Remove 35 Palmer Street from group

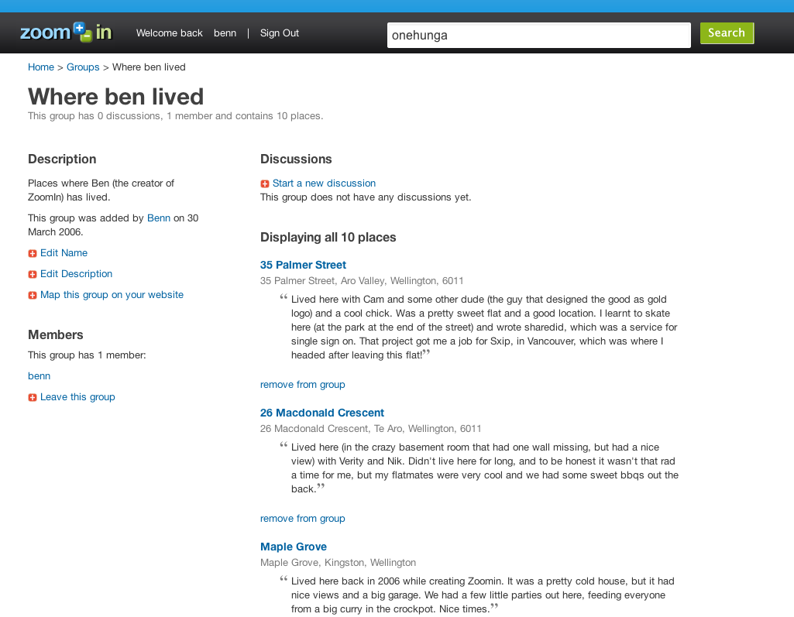(302, 384)
